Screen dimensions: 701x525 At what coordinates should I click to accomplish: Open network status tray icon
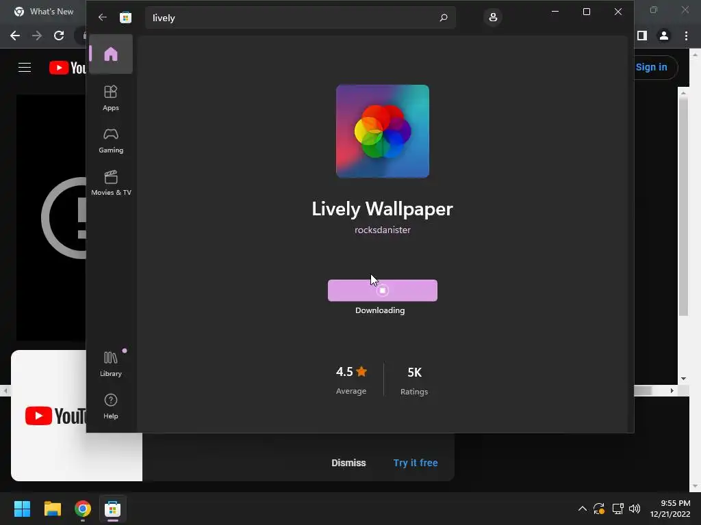(618, 509)
